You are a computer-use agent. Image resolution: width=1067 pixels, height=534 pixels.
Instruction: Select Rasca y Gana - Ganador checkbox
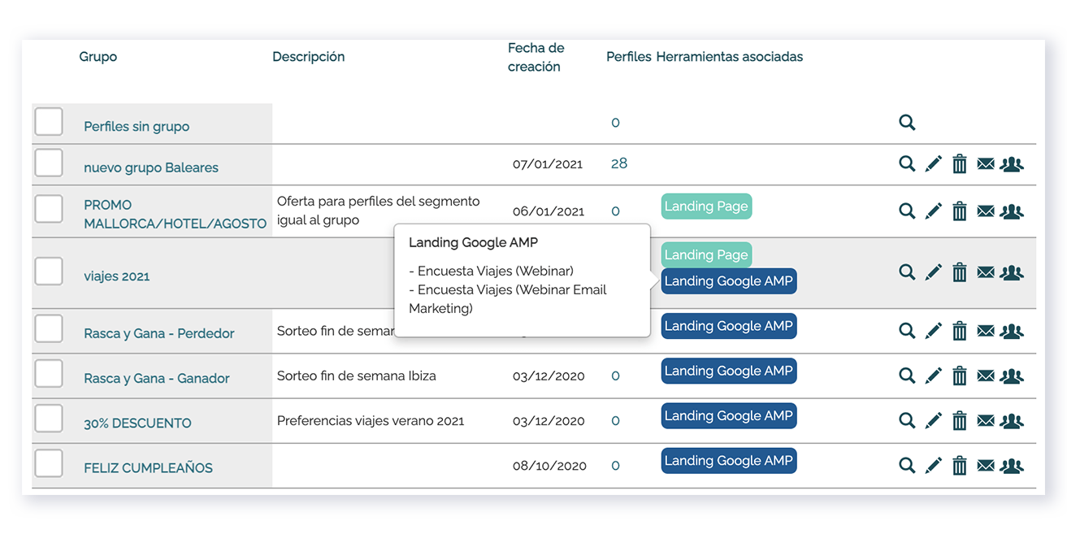pyautogui.click(x=49, y=374)
